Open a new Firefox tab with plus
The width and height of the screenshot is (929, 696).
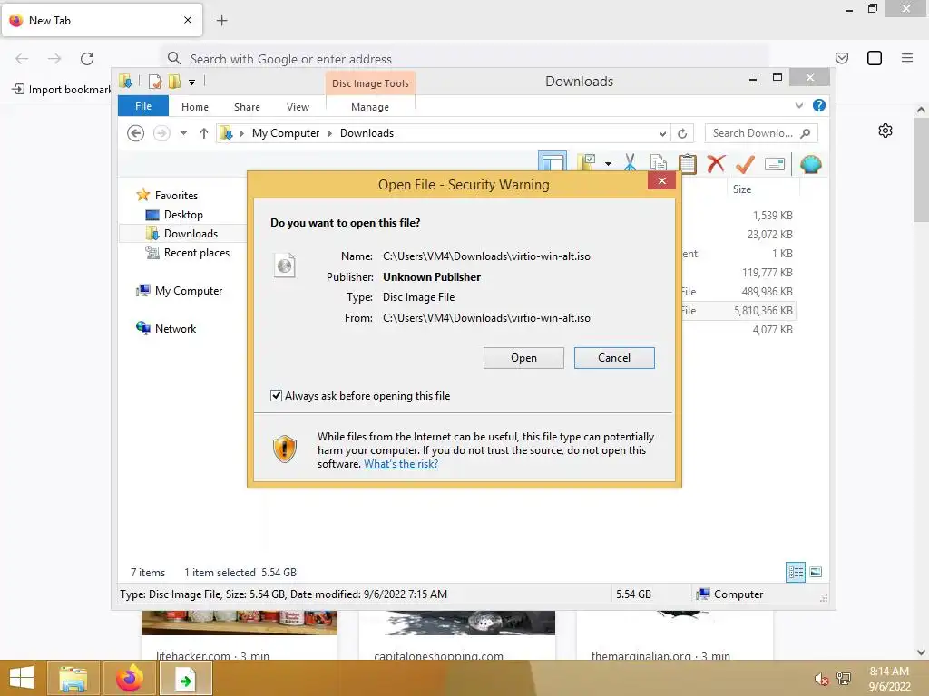point(221,21)
